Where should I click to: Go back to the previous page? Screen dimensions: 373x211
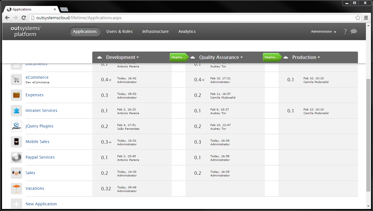[7, 18]
